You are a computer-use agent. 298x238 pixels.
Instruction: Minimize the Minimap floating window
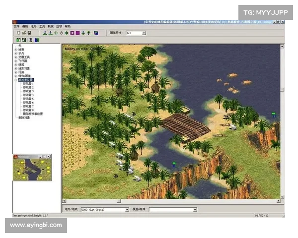tap(40, 157)
